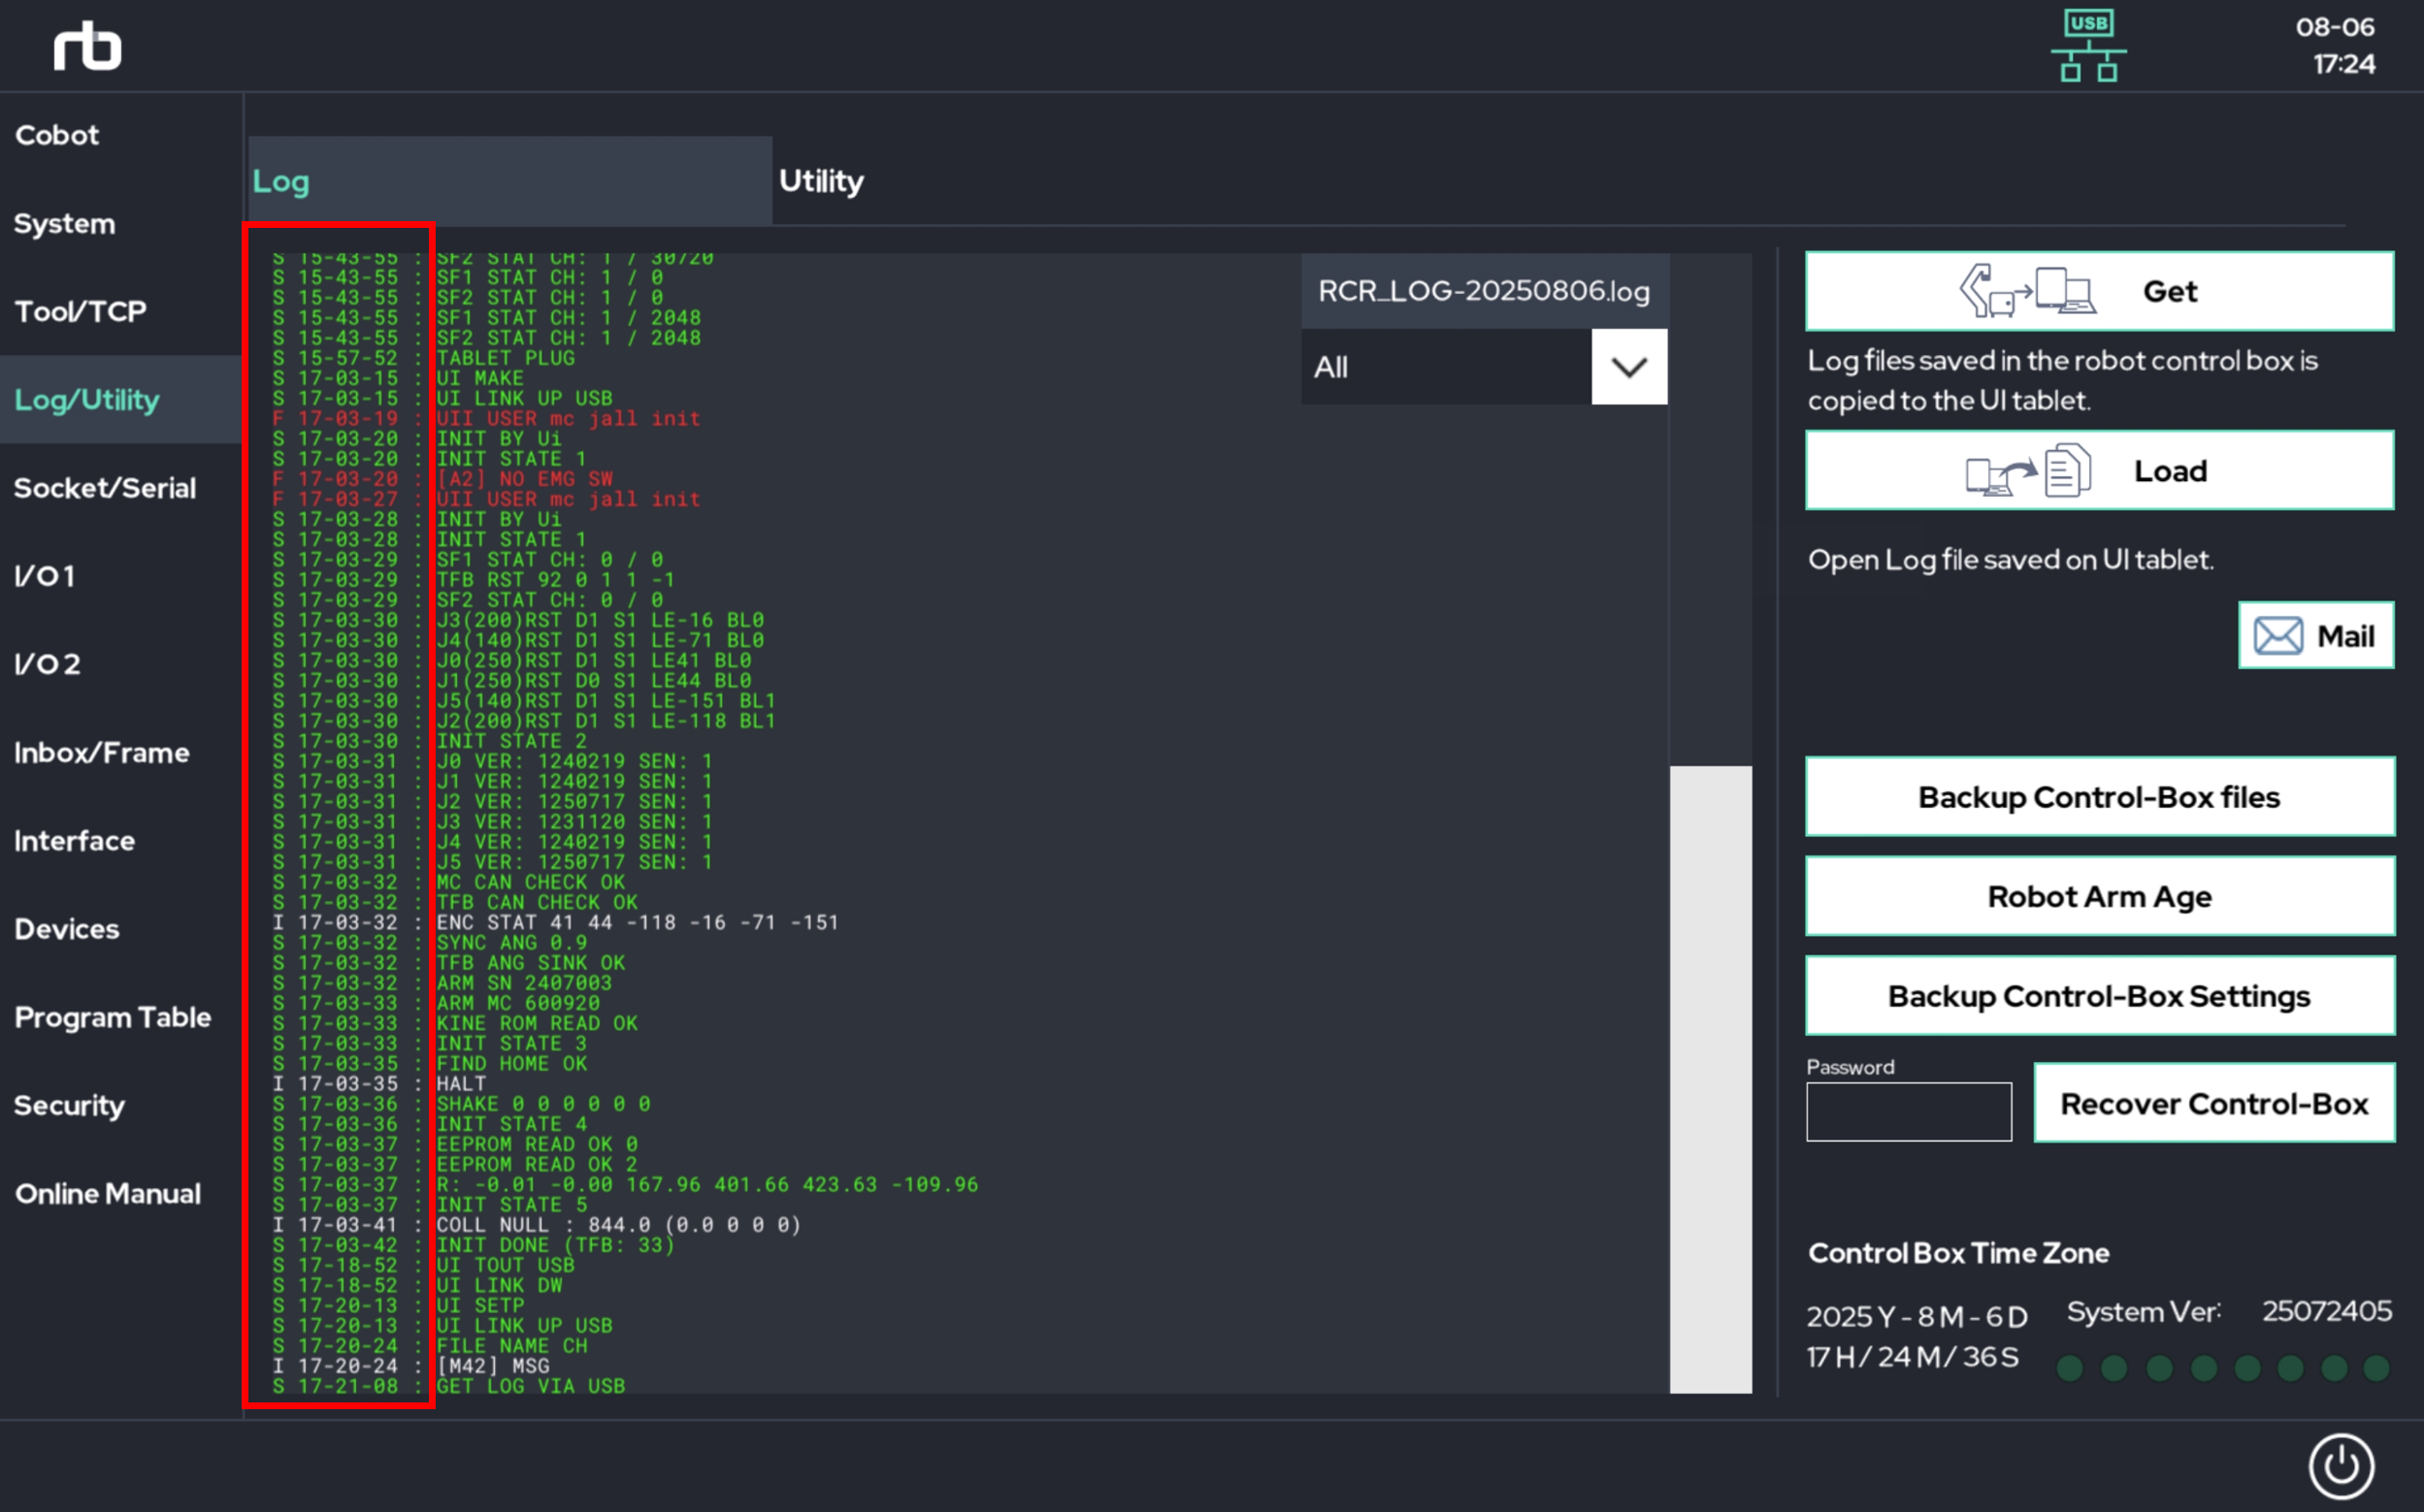Click the log viewer scrollbar thumb

1711,1079
